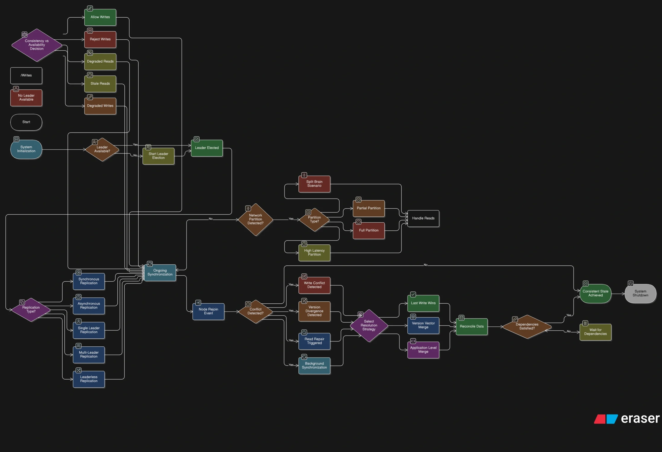The width and height of the screenshot is (662, 452).
Task: Click the pencil icon on Allow Writes node
Action: [90, 8]
